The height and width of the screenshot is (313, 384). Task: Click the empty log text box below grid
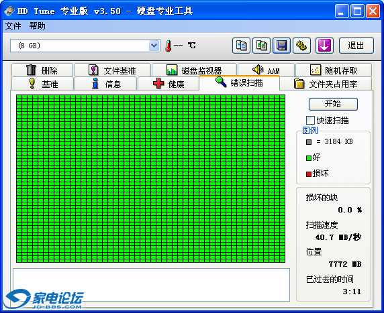pos(151,285)
